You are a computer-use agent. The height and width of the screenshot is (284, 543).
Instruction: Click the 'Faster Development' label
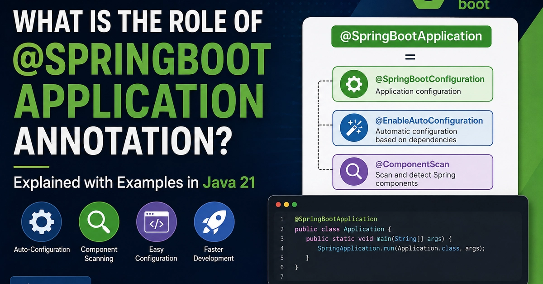pos(214,254)
